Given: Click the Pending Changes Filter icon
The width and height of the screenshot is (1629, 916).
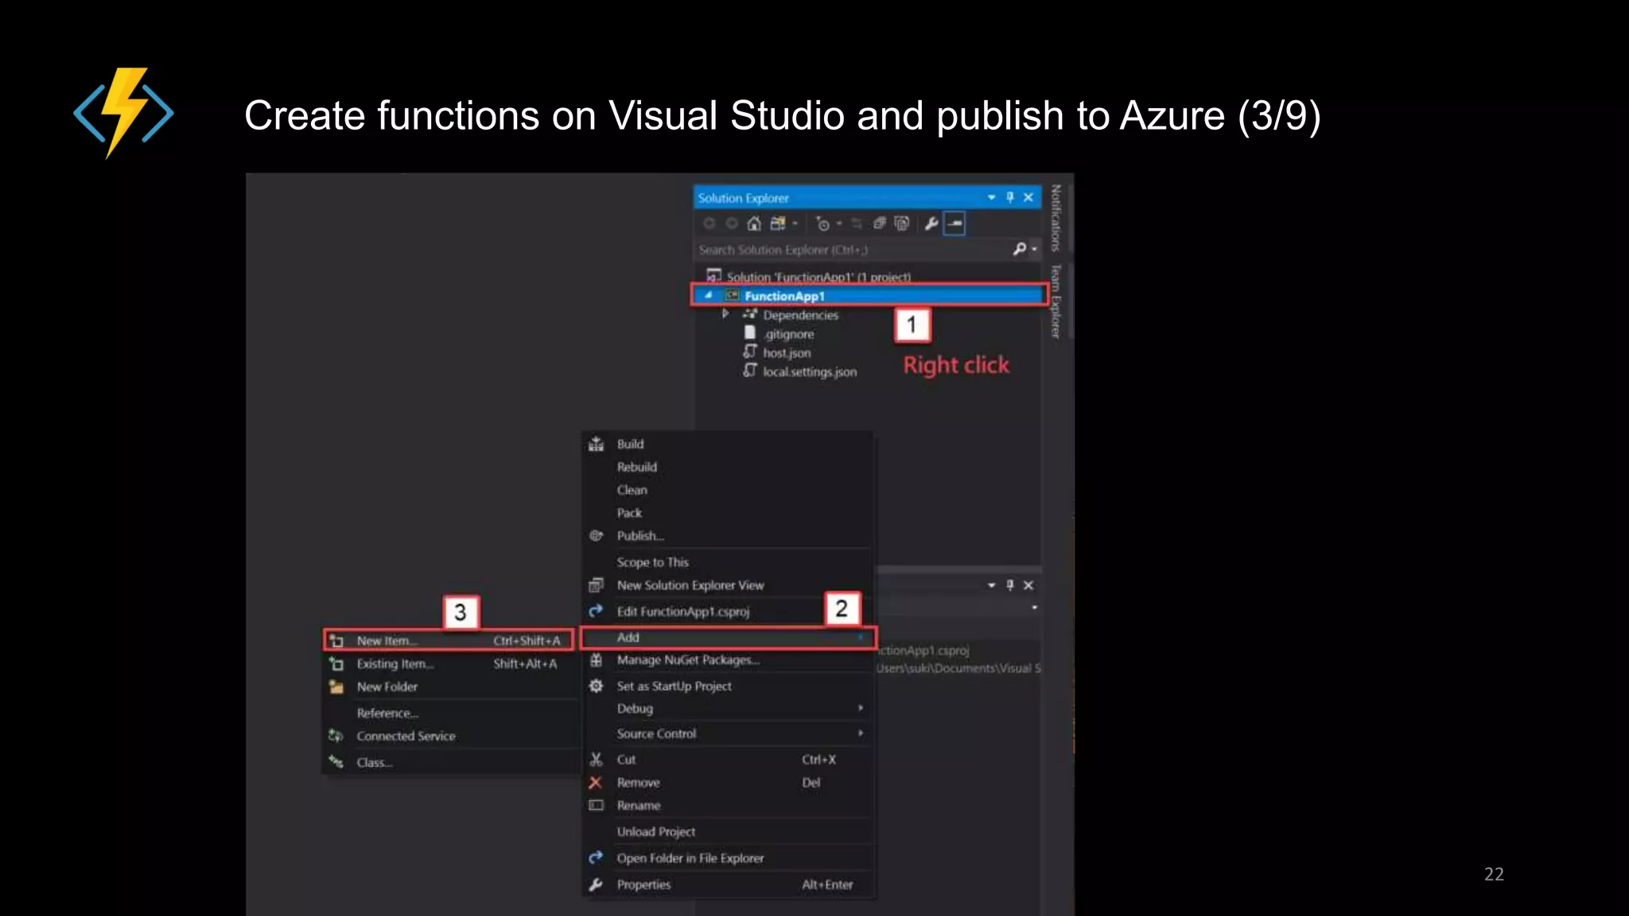Looking at the screenshot, I should click(823, 224).
